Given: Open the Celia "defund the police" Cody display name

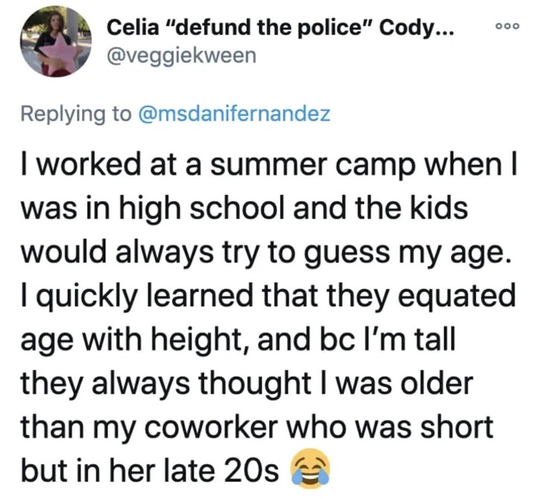Looking at the screenshot, I should tap(281, 28).
